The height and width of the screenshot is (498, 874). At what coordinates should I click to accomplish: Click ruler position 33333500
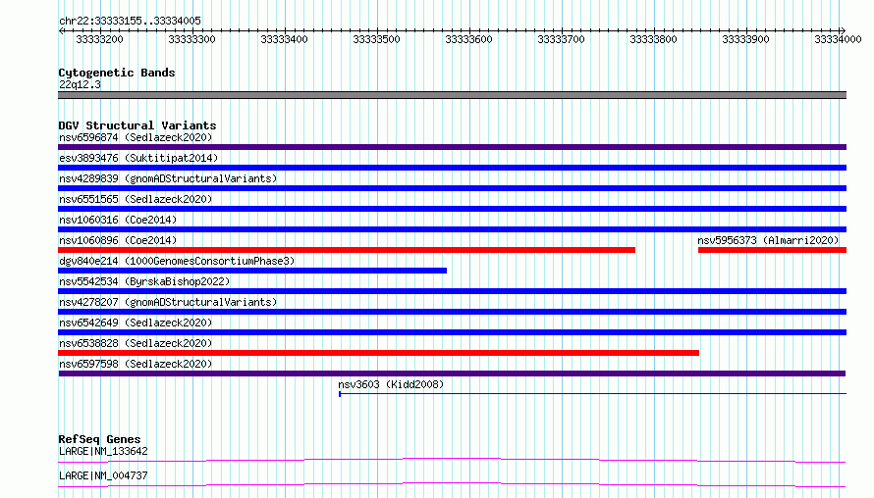(376, 39)
